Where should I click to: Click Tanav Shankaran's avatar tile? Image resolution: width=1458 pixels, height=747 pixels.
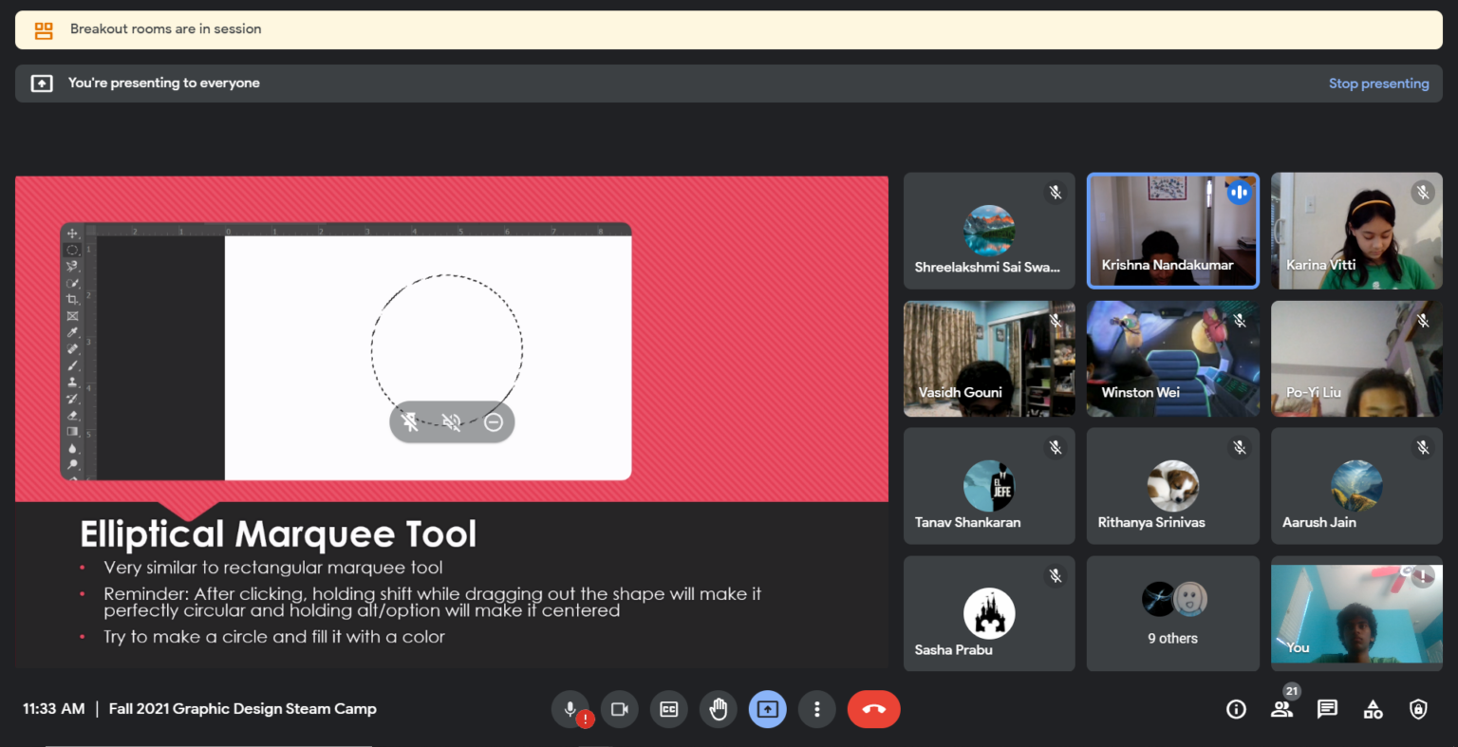pyautogui.click(x=989, y=486)
